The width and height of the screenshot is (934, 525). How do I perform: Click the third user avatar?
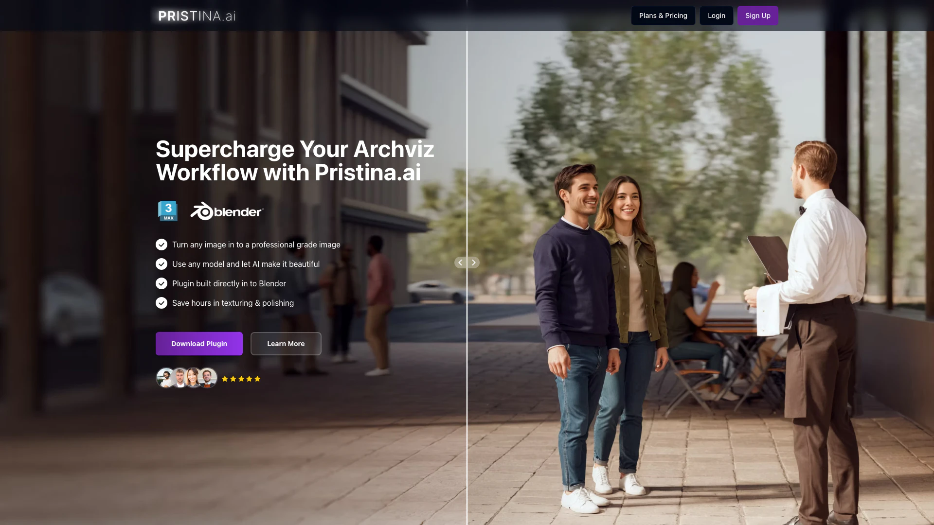click(194, 378)
